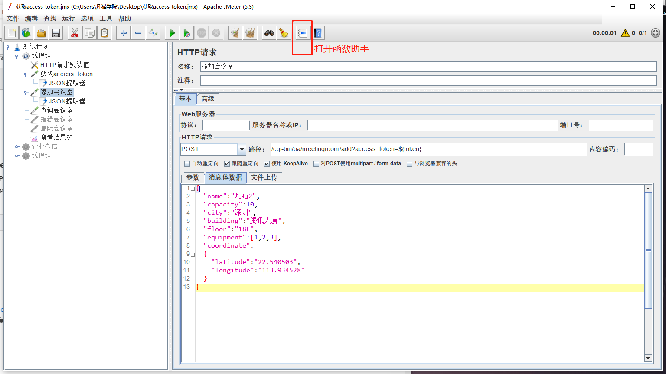The image size is (666, 374).
Task: Clear results with single broom-gear icon
Action: (235, 33)
